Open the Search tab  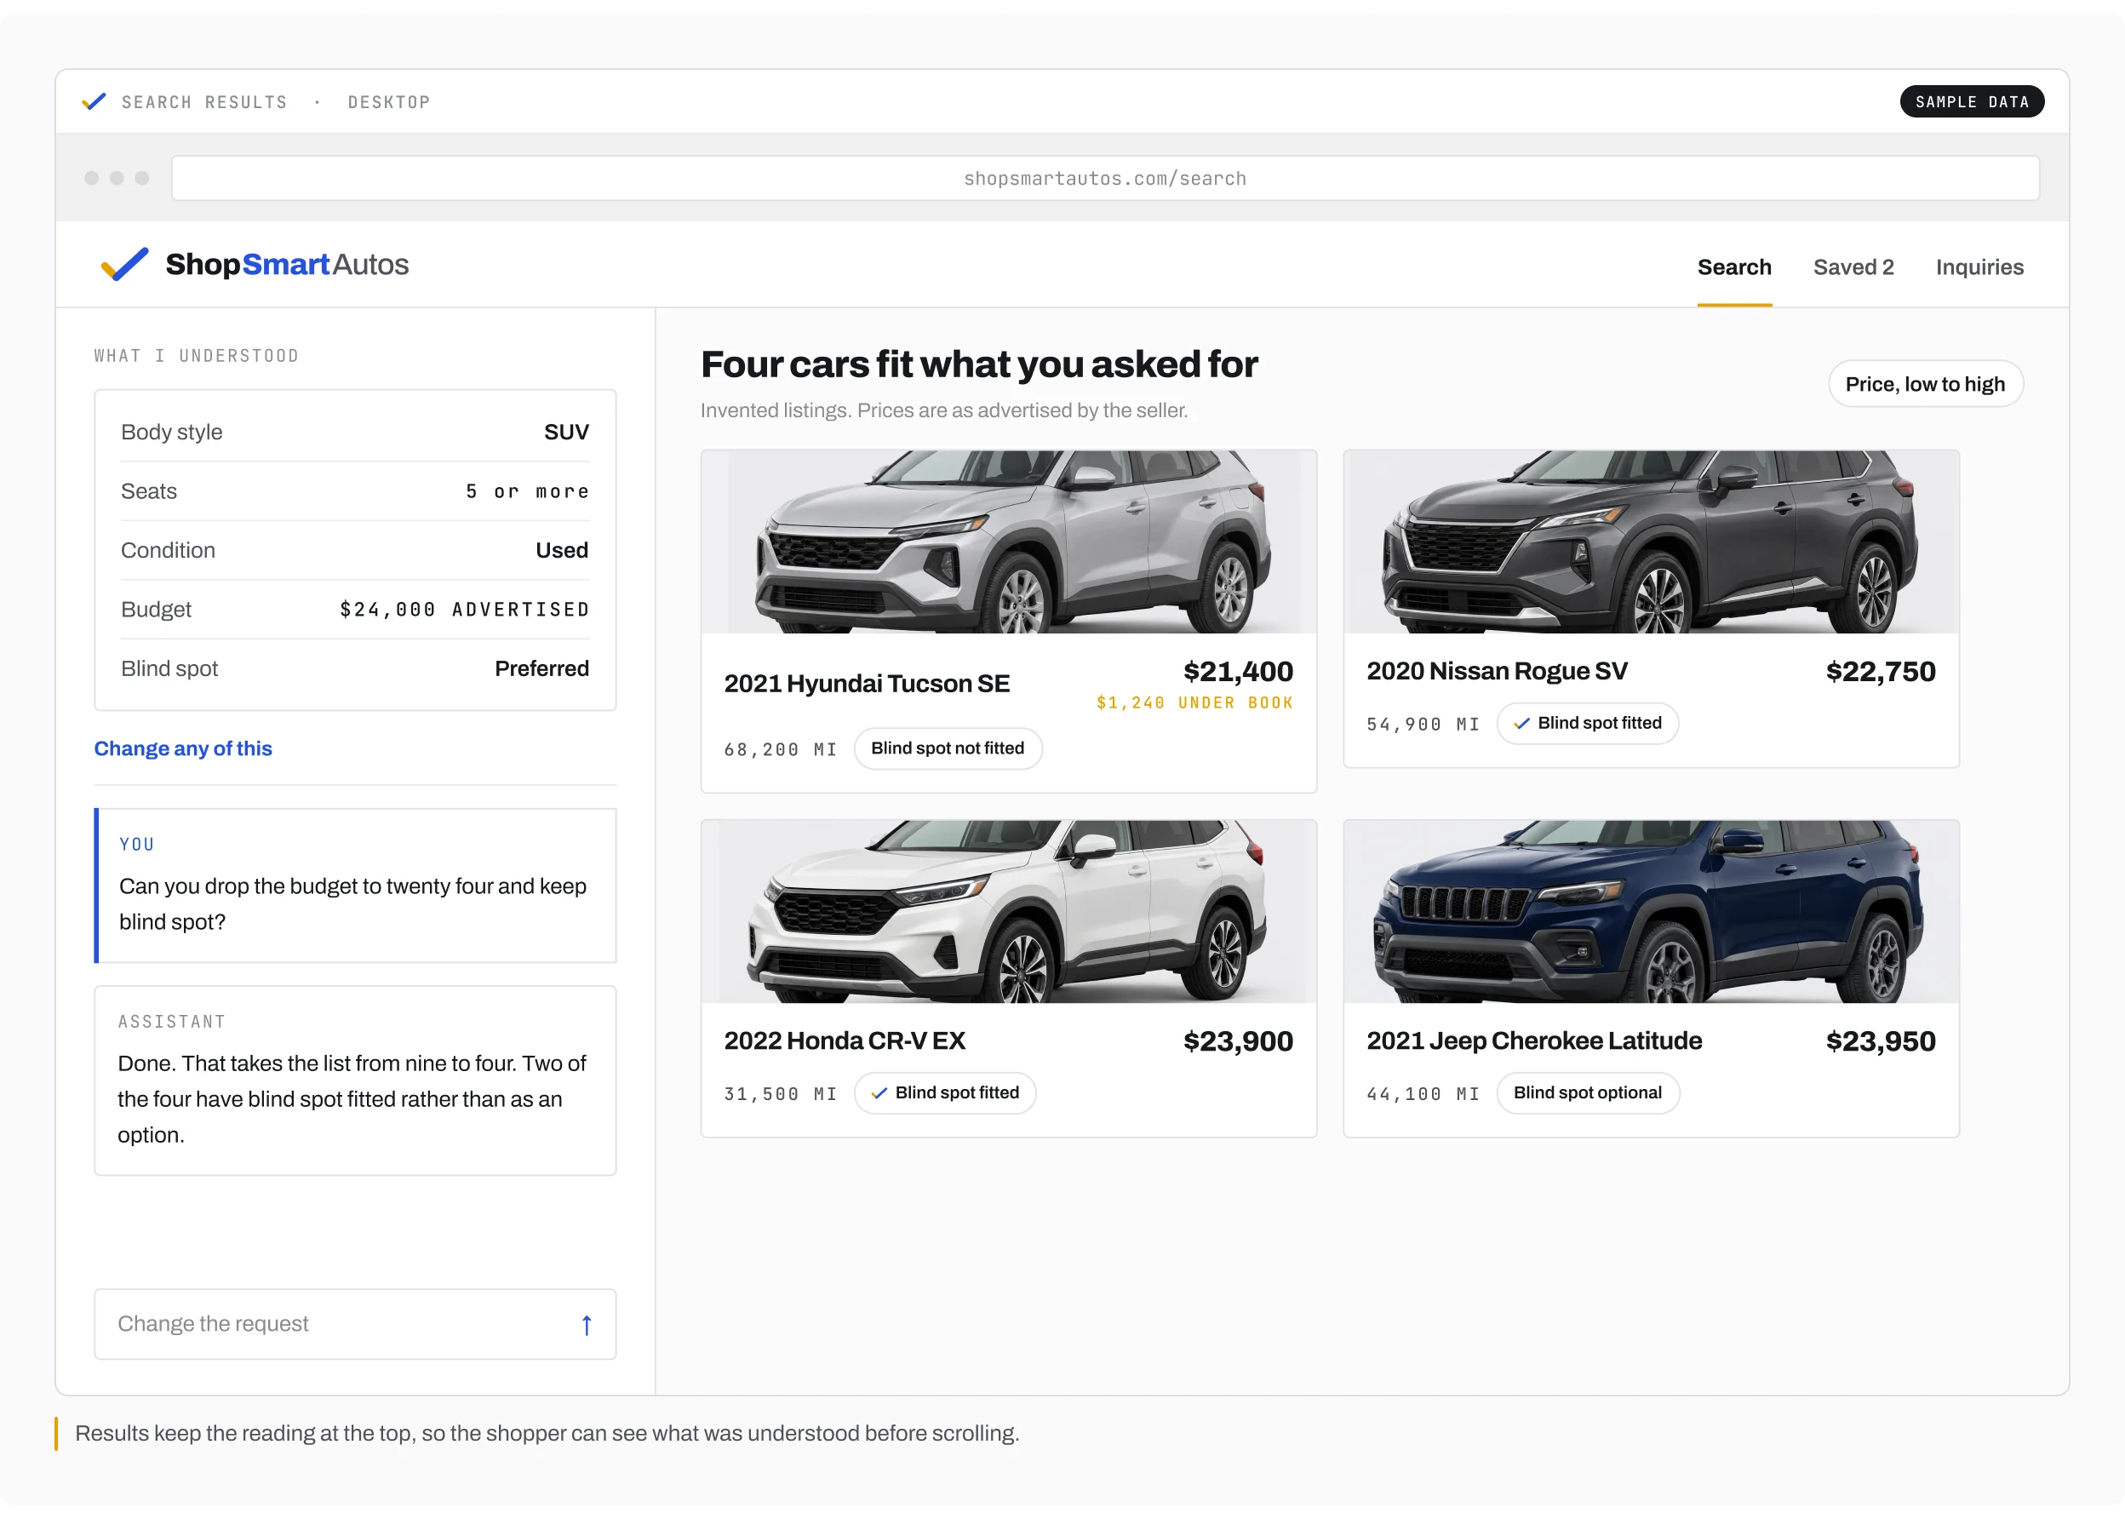(1734, 267)
